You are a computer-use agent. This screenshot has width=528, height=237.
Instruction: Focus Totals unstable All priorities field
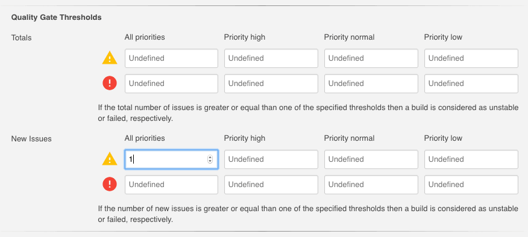pyautogui.click(x=171, y=58)
